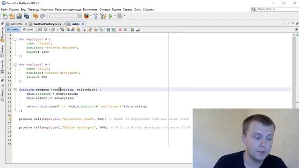Open the Навигатор side panel
299x168 pixels.
[x=2, y=92]
